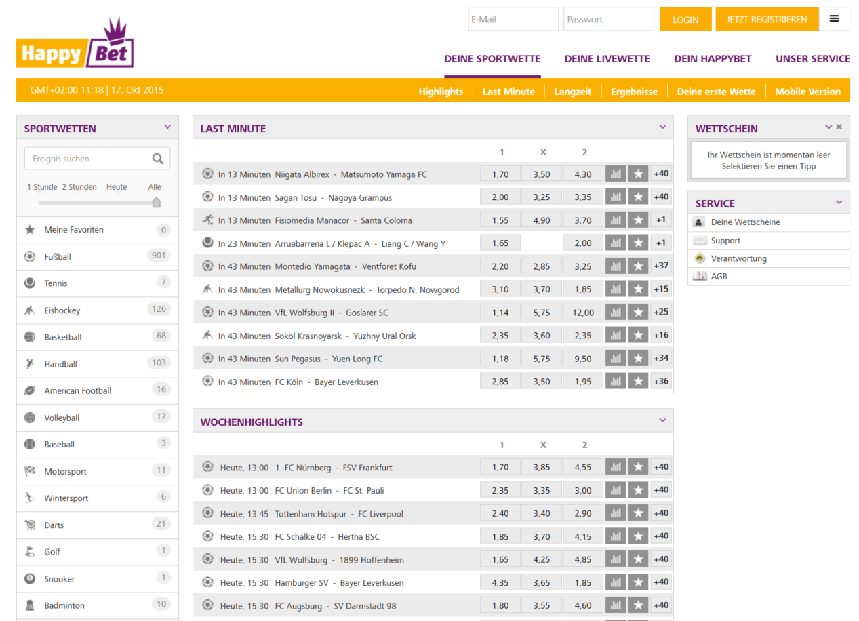Click the Login button
Image resolution: width=859 pixels, height=621 pixels.
pos(685,19)
